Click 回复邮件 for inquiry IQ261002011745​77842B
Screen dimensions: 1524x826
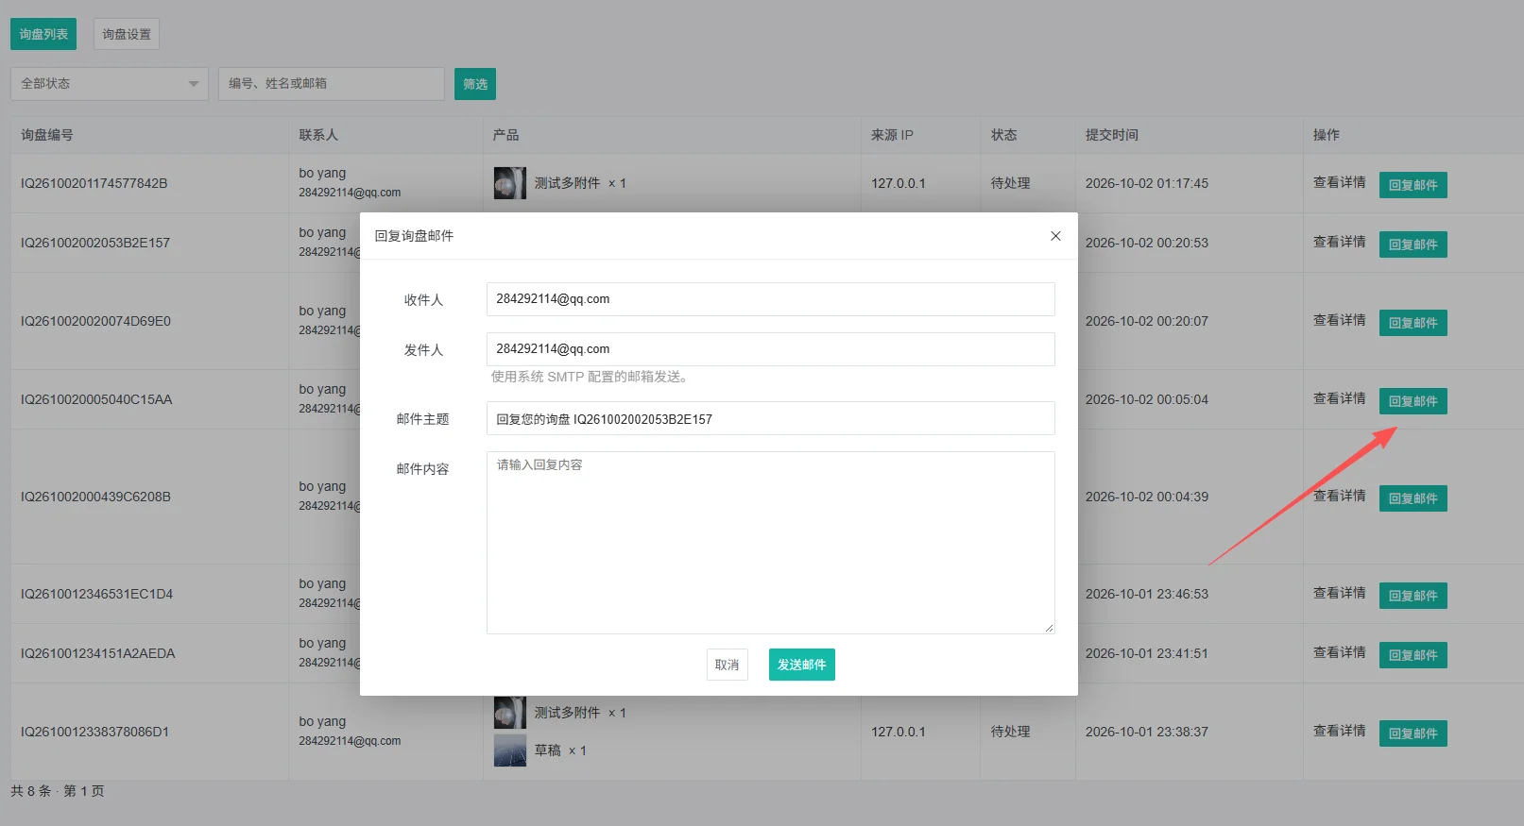(x=1413, y=185)
